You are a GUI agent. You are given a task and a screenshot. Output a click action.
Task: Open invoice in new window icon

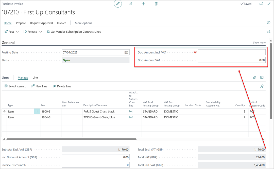261,4
